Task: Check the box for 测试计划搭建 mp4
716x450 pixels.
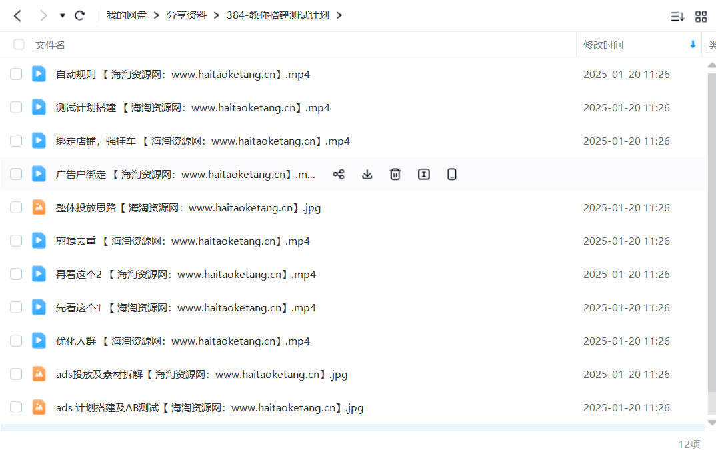Action: 16,107
